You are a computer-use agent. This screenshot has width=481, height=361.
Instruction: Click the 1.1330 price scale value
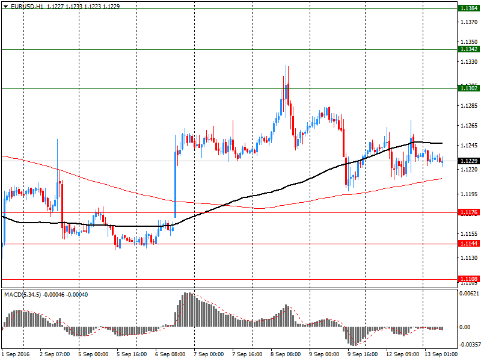pyautogui.click(x=469, y=62)
